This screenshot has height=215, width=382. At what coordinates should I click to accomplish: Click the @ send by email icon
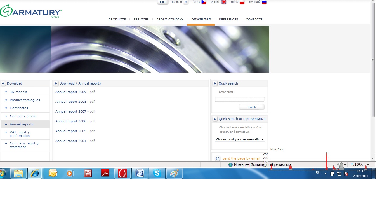(x=218, y=158)
